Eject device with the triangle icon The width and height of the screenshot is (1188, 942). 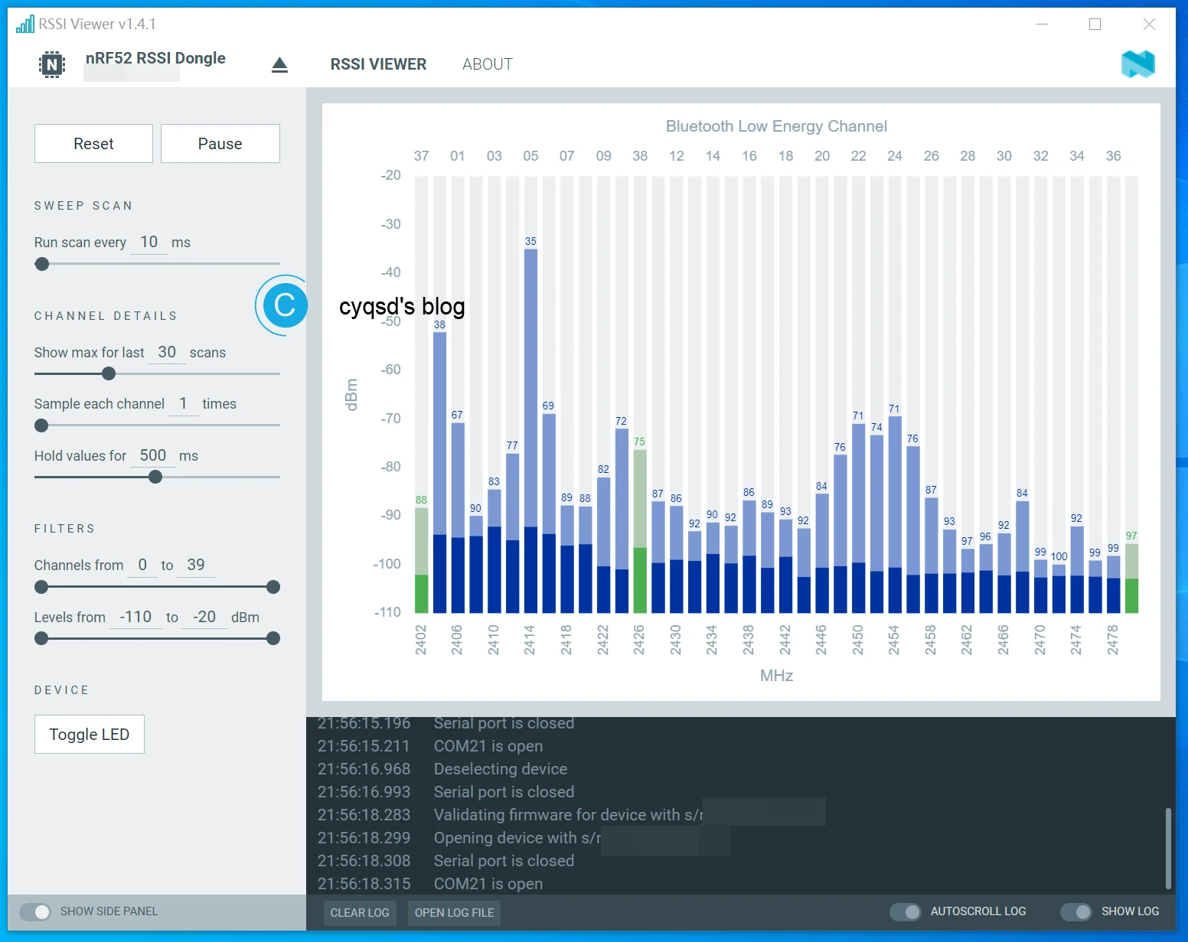[279, 65]
